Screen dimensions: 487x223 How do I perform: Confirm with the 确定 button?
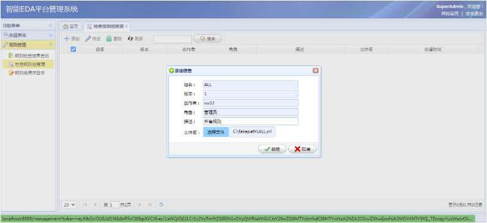pos(272,149)
